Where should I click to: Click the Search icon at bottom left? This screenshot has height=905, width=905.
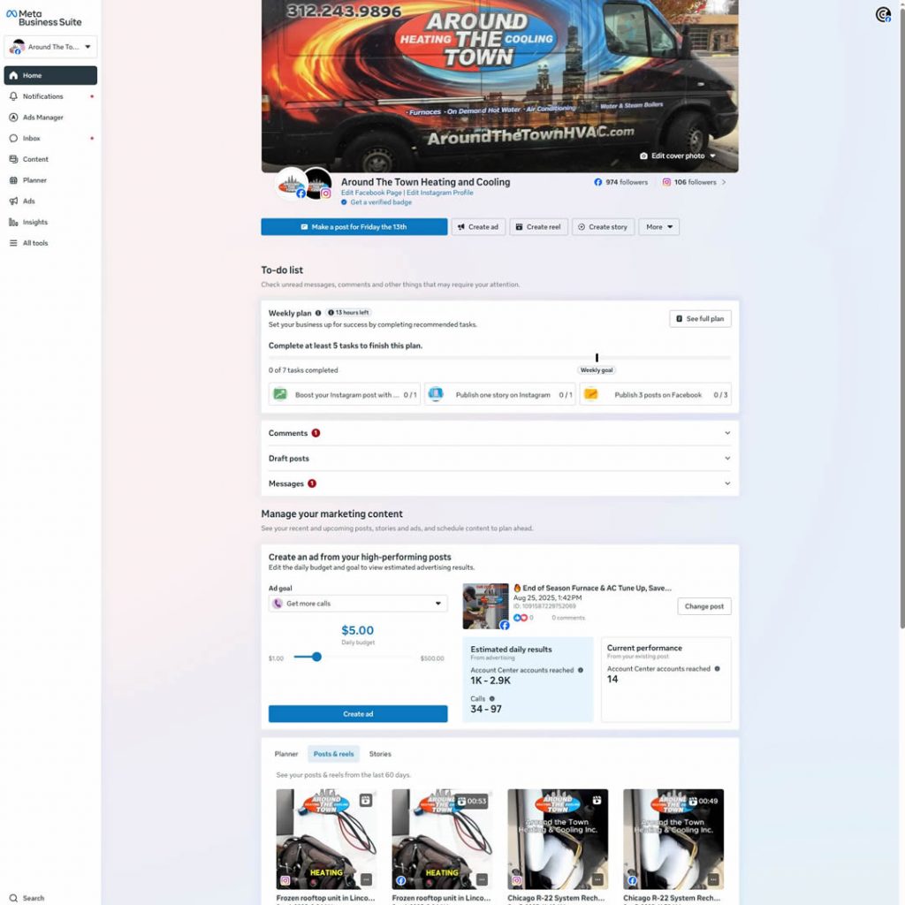pos(13,898)
